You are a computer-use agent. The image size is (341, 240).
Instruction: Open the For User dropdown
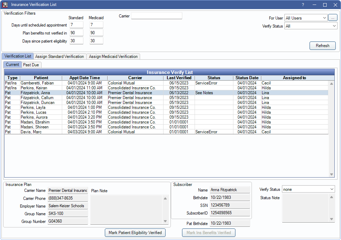[306, 18]
